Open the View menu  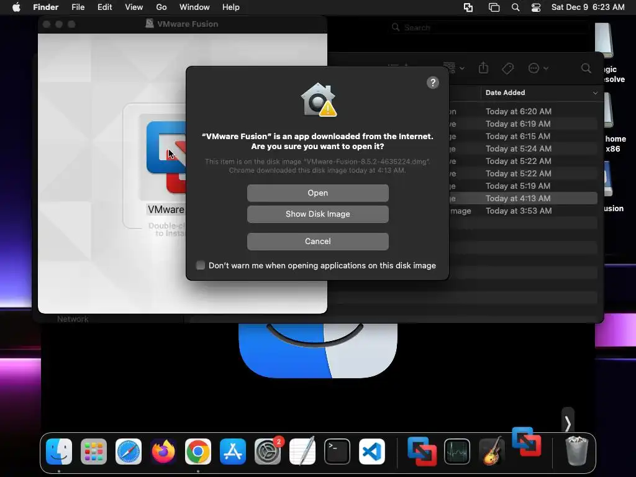(x=134, y=7)
